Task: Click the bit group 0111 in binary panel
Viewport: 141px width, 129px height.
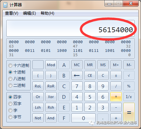Action: (94, 51)
